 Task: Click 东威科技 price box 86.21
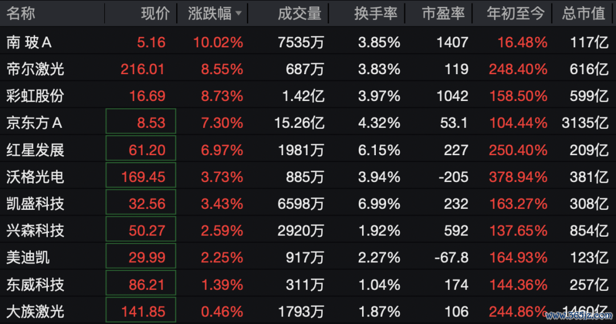(141, 283)
